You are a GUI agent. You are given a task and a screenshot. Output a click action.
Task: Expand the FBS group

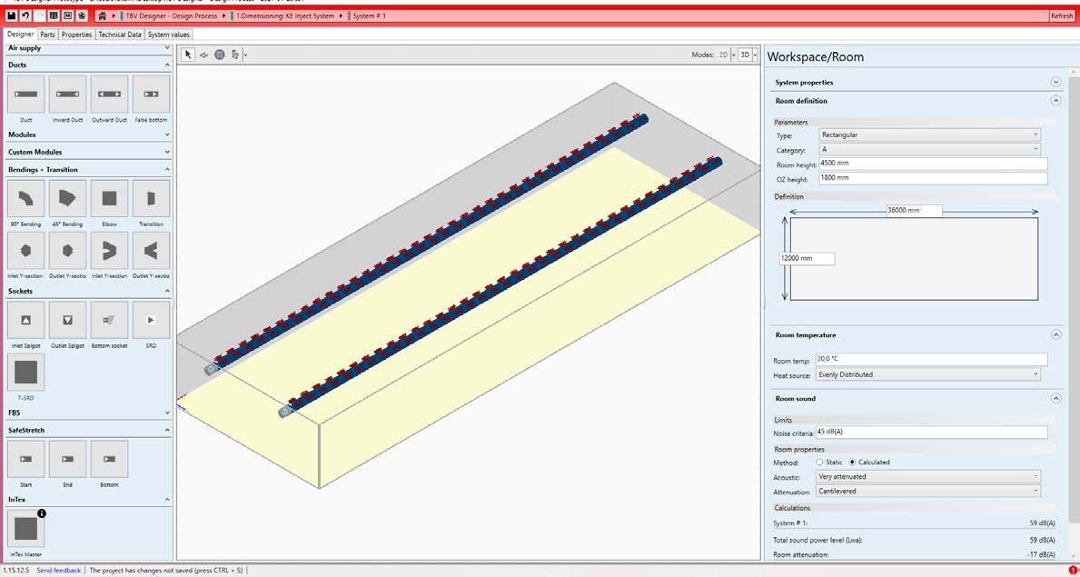pyautogui.click(x=167, y=413)
